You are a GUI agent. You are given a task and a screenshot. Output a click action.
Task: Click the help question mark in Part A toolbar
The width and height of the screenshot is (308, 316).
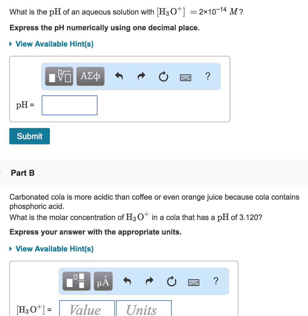tap(208, 77)
